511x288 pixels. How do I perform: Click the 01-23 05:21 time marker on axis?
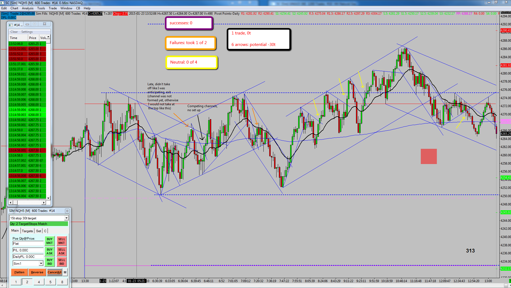pyautogui.click(x=136, y=281)
